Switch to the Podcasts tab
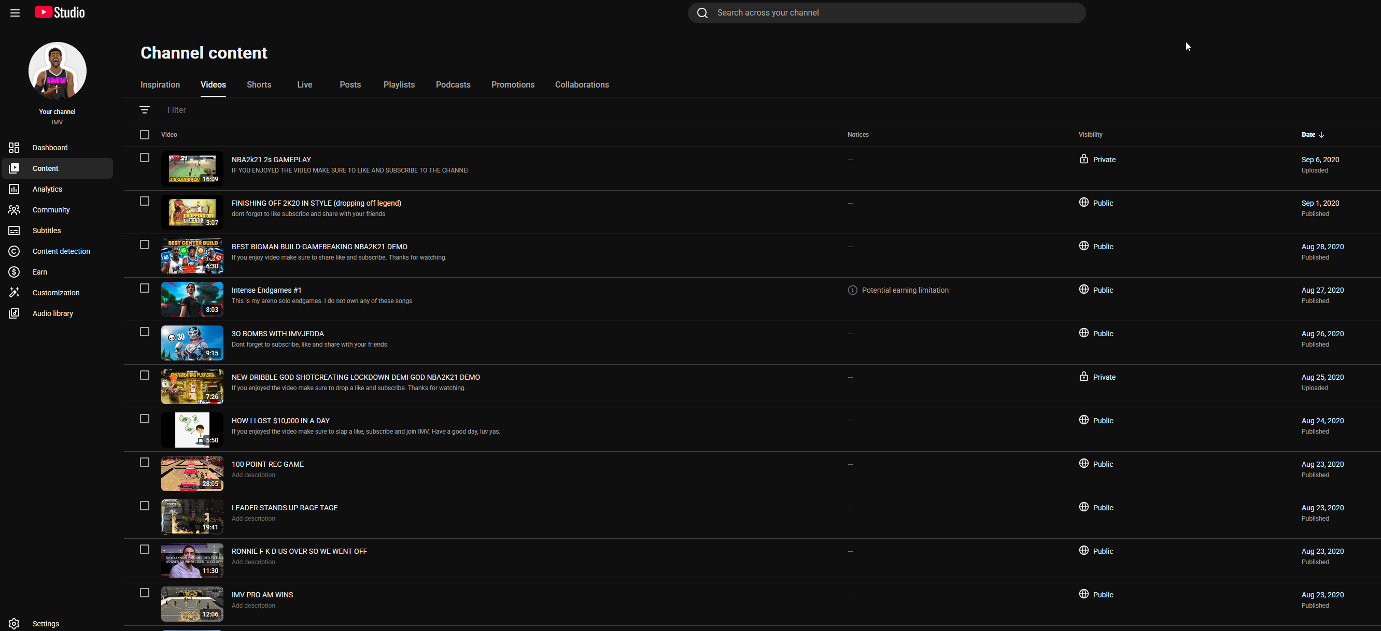Image resolution: width=1381 pixels, height=631 pixels. coord(453,84)
